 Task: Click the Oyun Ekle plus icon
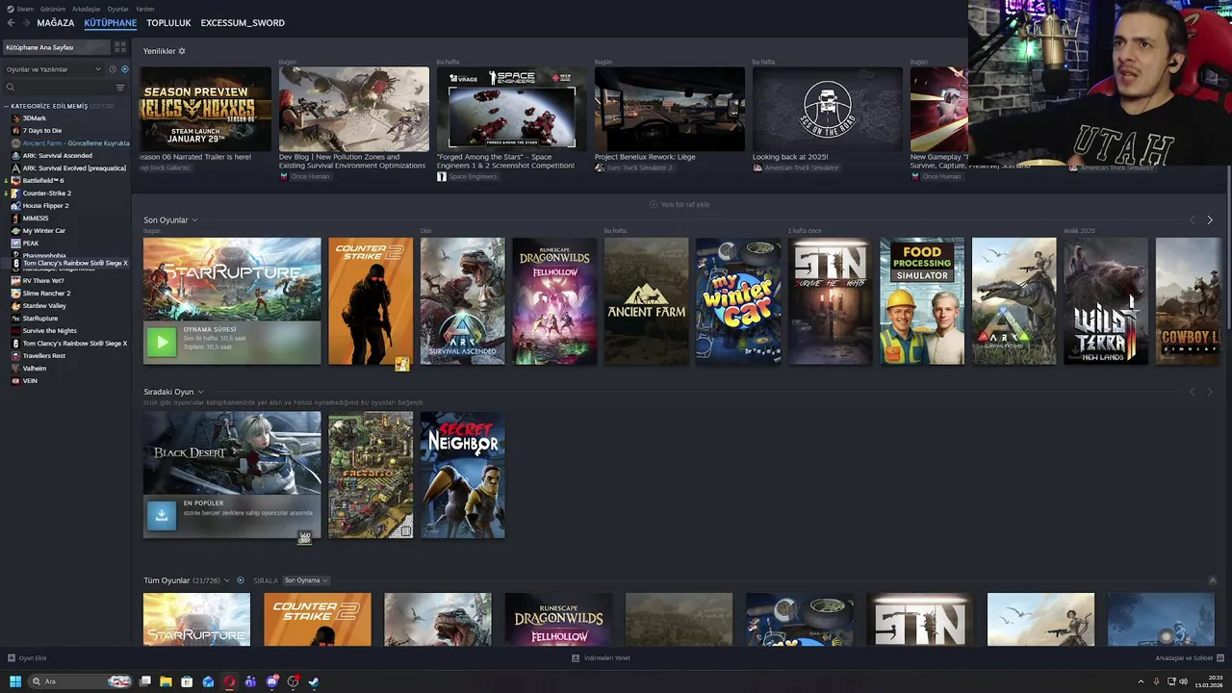[12, 658]
